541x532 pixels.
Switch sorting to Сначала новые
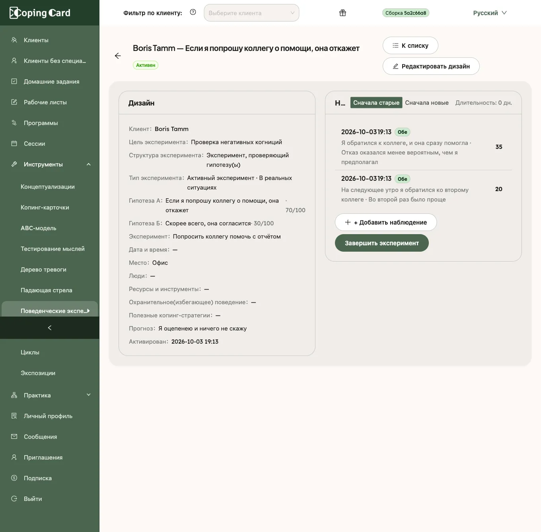tap(427, 103)
